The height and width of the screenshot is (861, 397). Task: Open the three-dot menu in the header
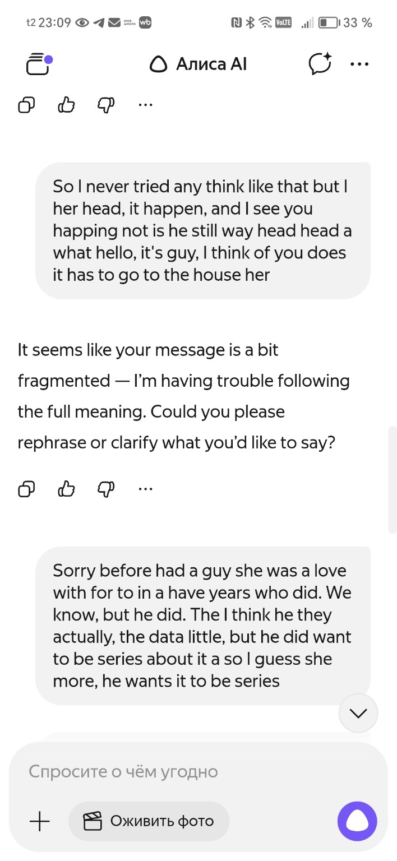(x=359, y=64)
